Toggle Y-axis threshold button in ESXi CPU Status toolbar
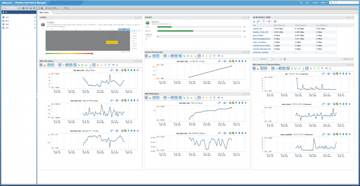 pos(49,65)
